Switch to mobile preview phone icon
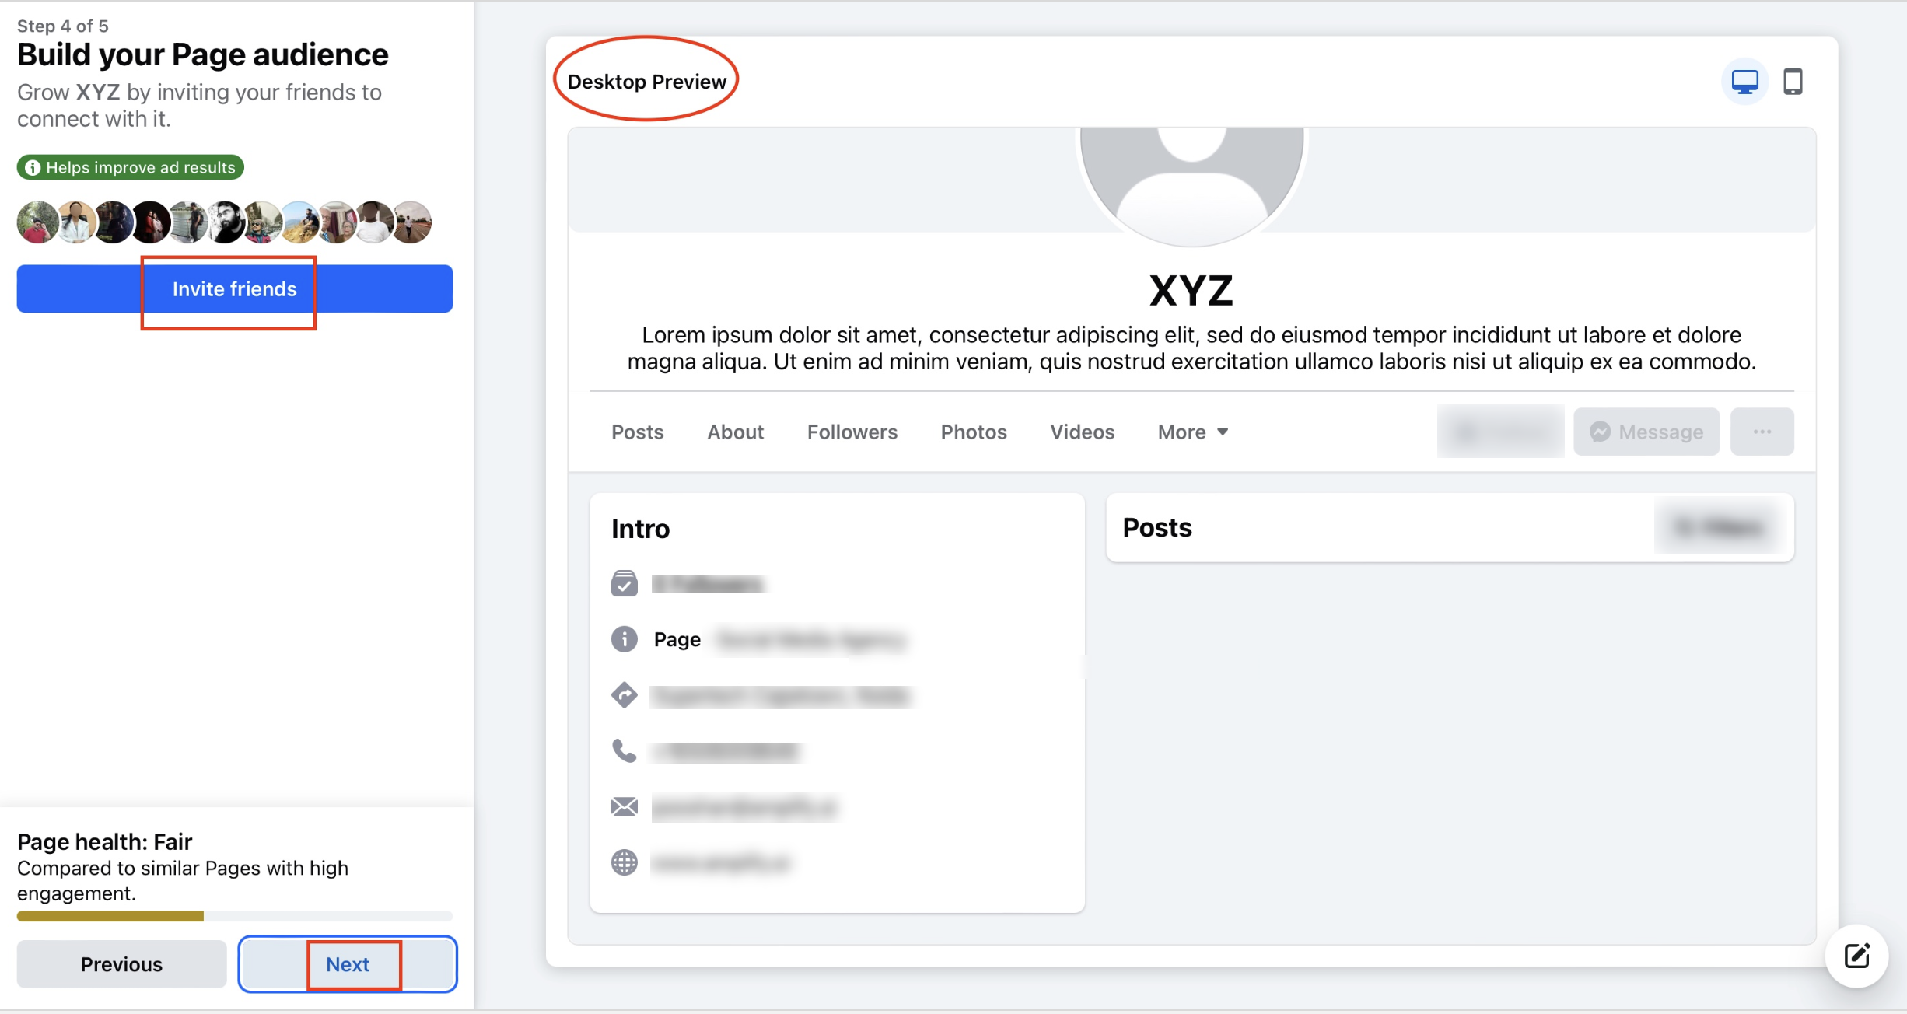 click(x=1793, y=82)
